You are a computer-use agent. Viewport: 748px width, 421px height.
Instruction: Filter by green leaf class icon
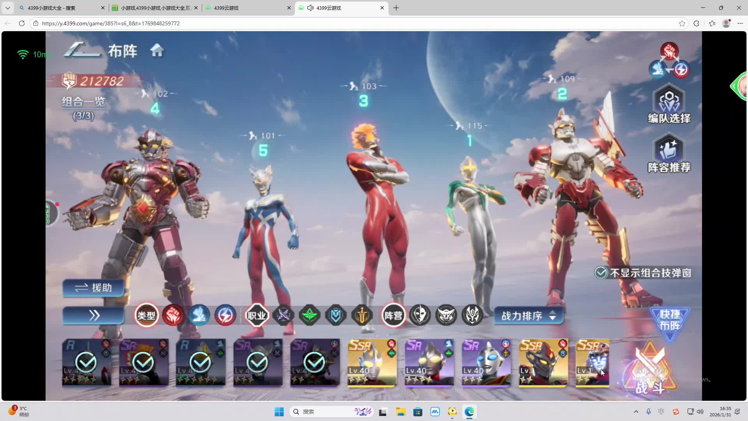tap(309, 315)
